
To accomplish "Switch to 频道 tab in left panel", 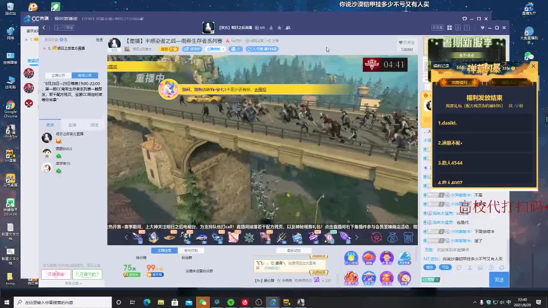I will (94, 125).
